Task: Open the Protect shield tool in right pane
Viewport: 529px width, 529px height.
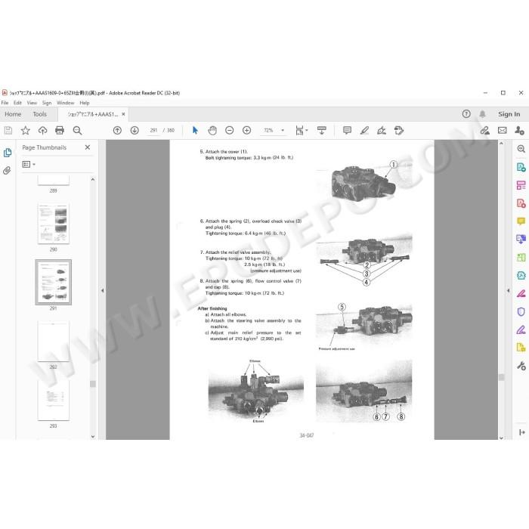Action: point(521,311)
